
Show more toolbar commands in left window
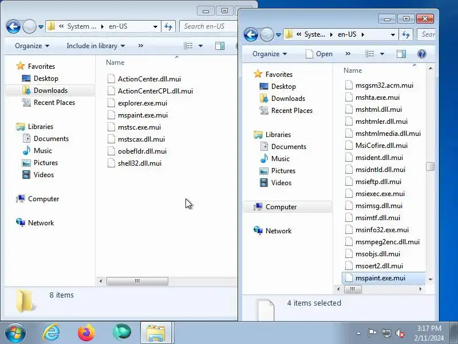pyautogui.click(x=141, y=46)
